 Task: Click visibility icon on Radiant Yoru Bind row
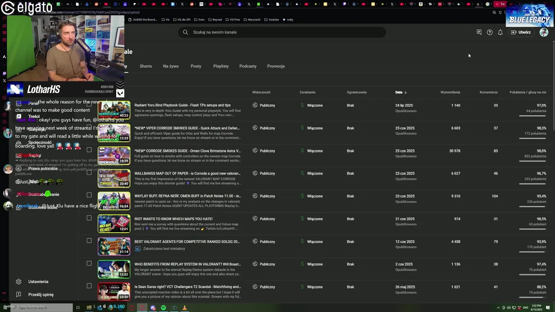(x=255, y=105)
